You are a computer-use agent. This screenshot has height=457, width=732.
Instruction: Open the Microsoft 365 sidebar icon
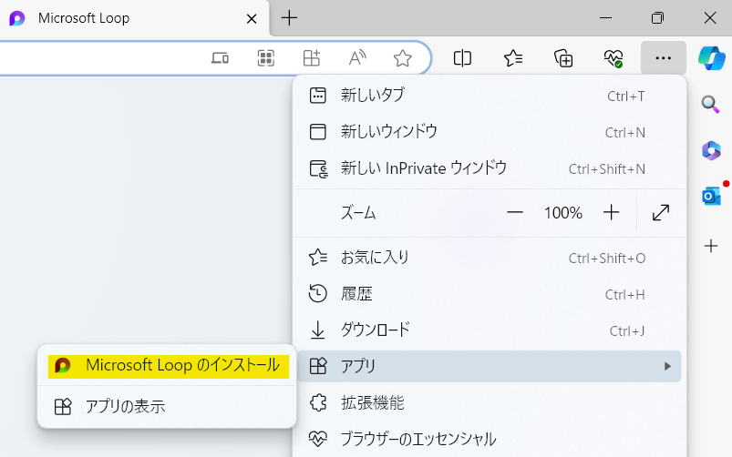click(711, 150)
